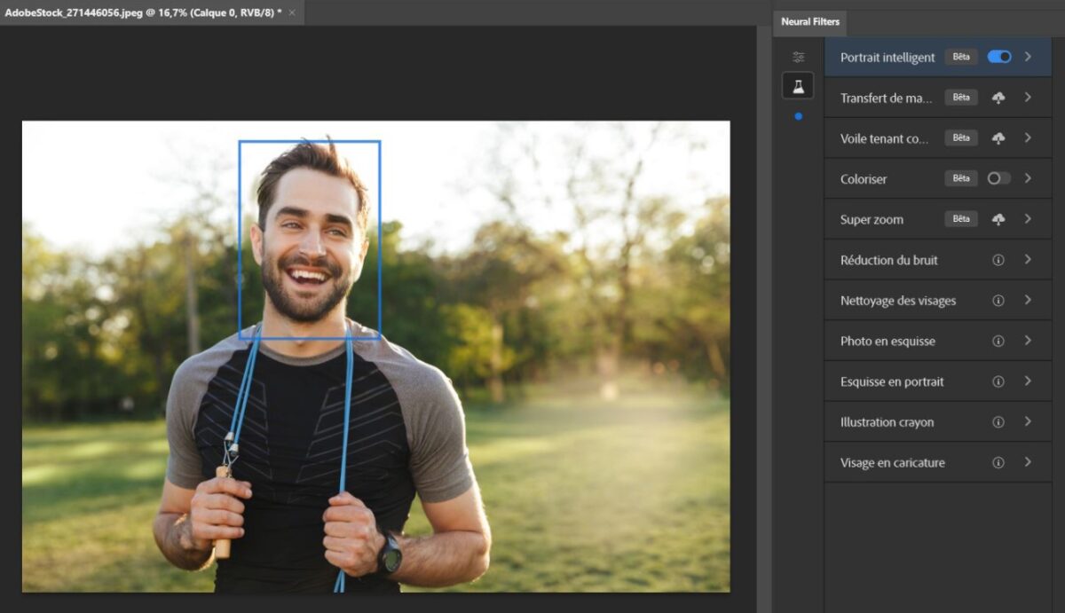Click the Super zoom filter label

[872, 219]
